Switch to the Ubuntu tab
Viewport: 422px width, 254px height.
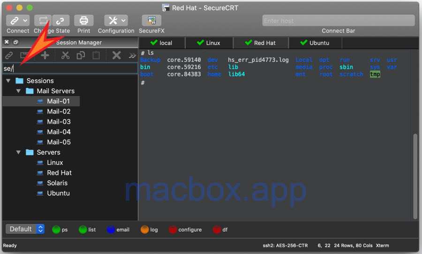point(315,43)
